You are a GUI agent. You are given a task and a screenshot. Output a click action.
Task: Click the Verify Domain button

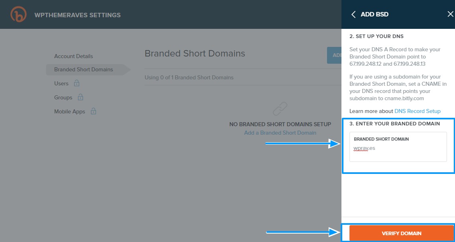point(401,233)
